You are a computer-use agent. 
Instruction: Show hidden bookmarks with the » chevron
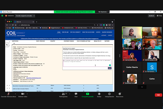coord(90,28)
